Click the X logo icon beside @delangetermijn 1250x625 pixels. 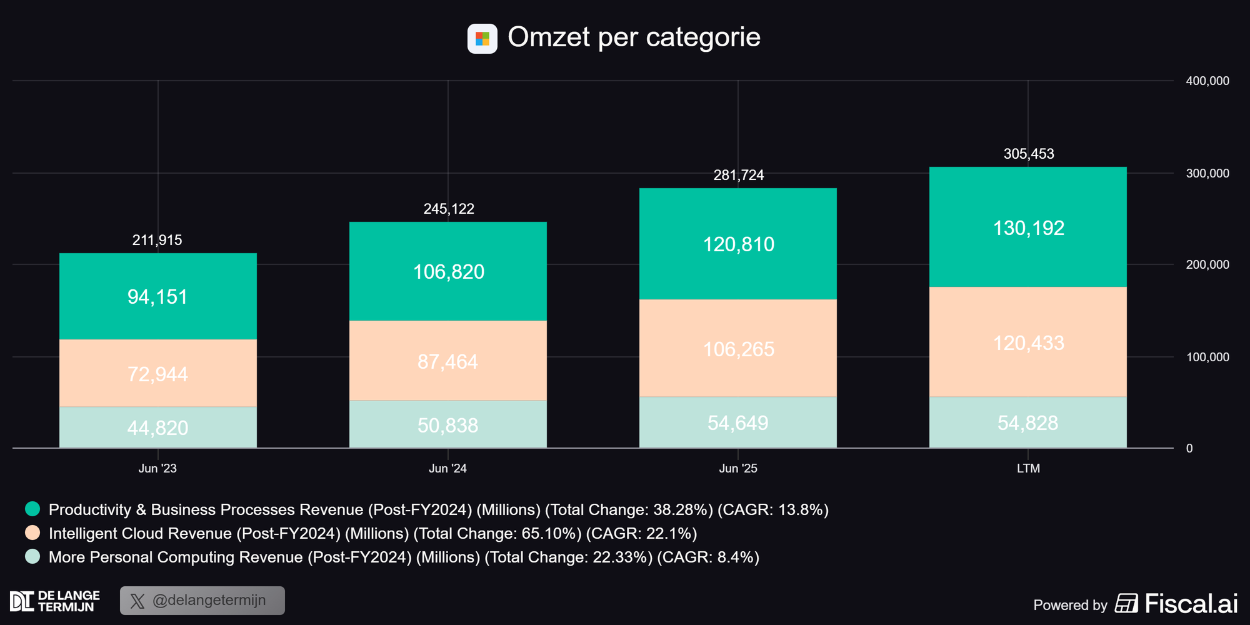[137, 601]
